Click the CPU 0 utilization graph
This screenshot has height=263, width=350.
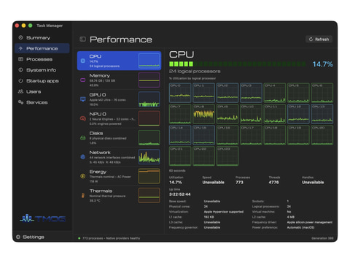pos(180,93)
